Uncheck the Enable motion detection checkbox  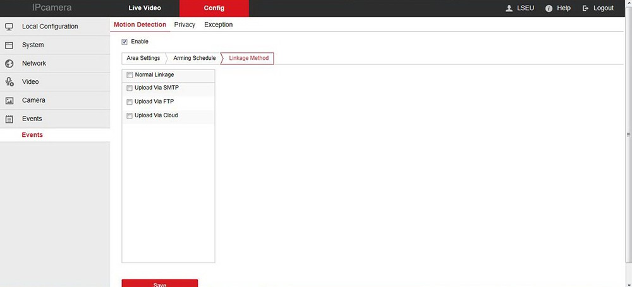pos(125,42)
